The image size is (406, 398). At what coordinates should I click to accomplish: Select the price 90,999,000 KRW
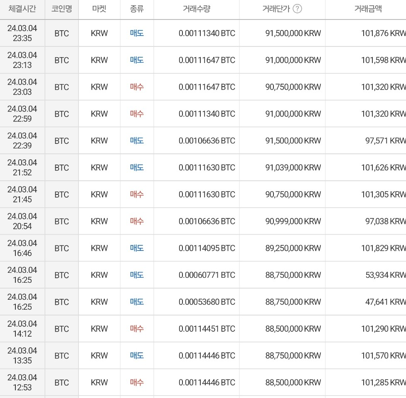coord(293,221)
